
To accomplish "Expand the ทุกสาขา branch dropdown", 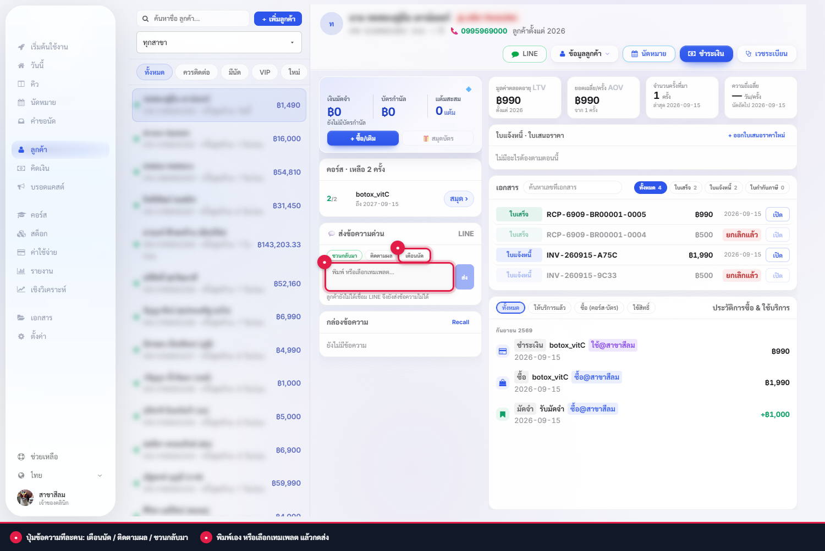I will click(x=219, y=42).
